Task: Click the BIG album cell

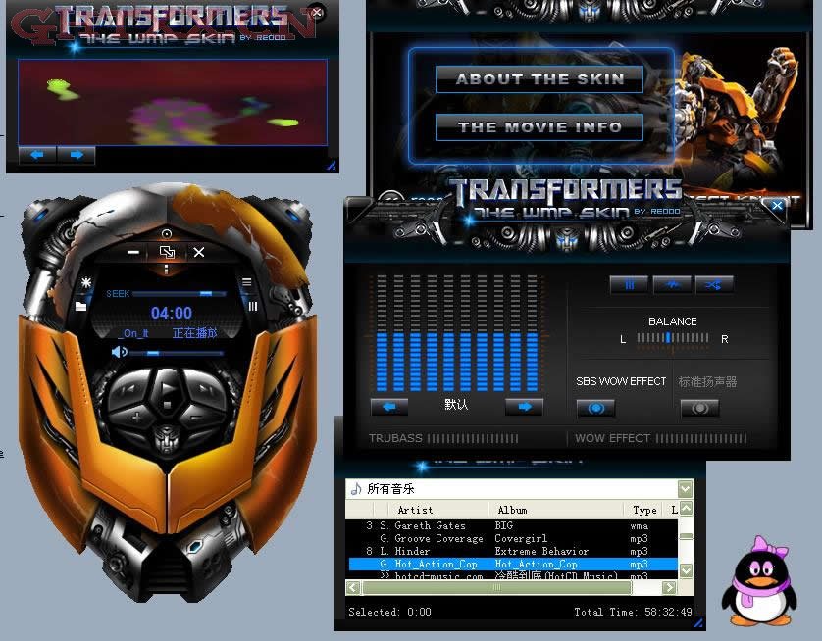Action: click(504, 525)
